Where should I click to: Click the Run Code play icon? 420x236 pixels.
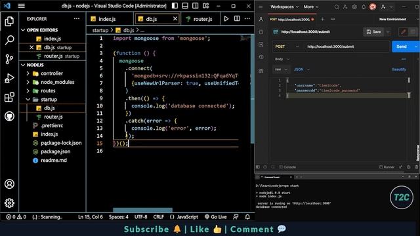226,19
